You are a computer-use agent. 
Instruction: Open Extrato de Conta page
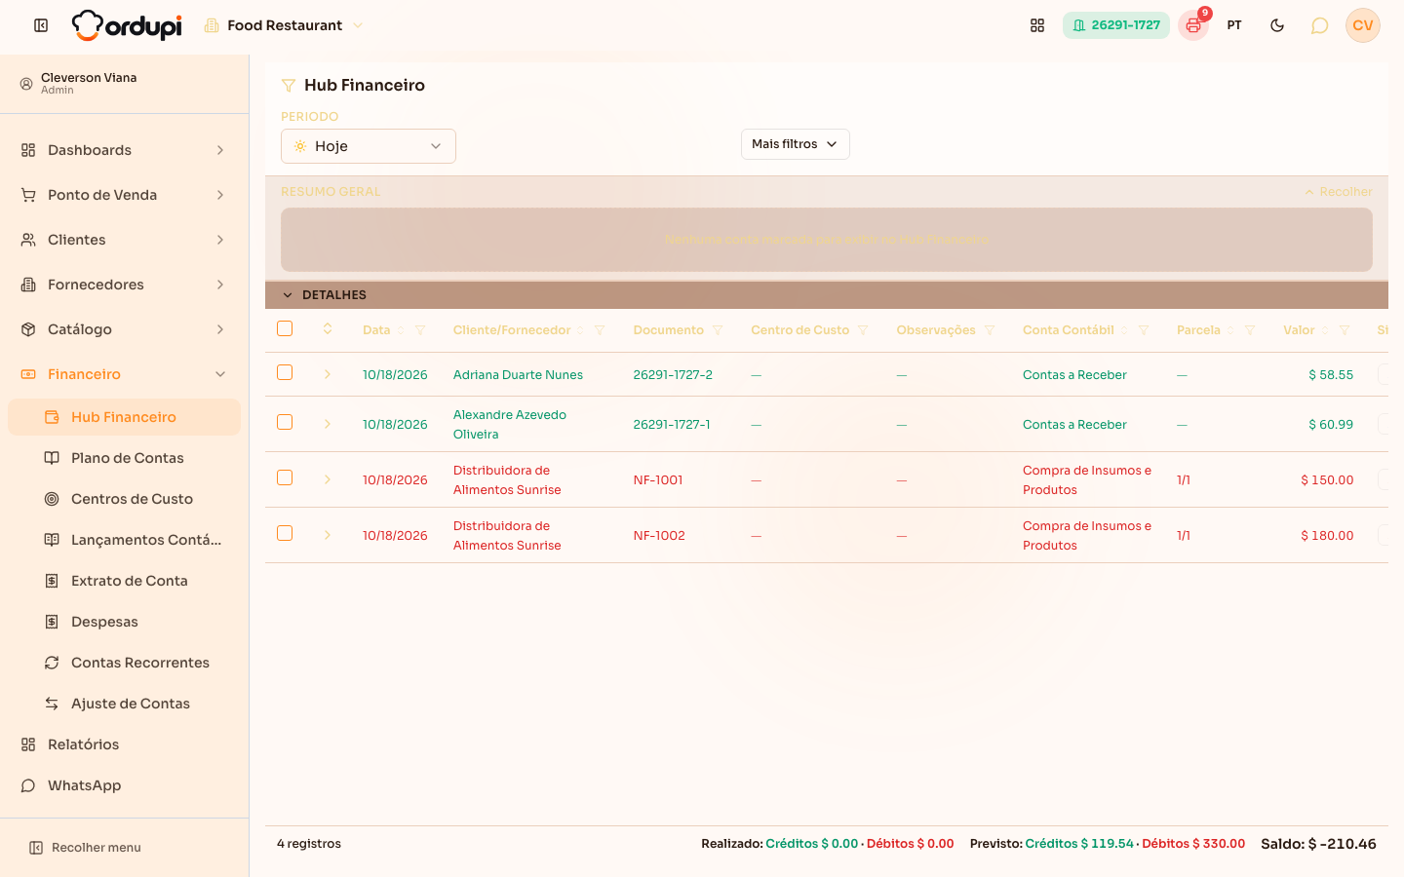124,581
